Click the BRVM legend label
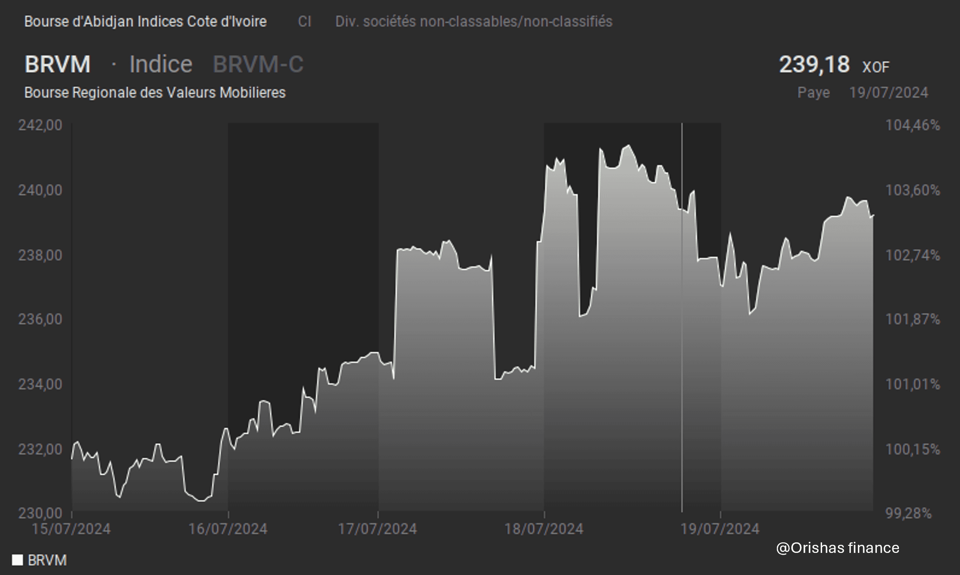 point(47,560)
